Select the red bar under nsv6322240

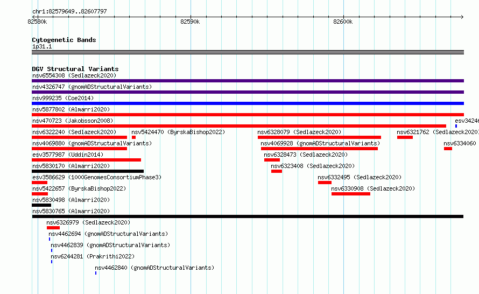coord(80,137)
